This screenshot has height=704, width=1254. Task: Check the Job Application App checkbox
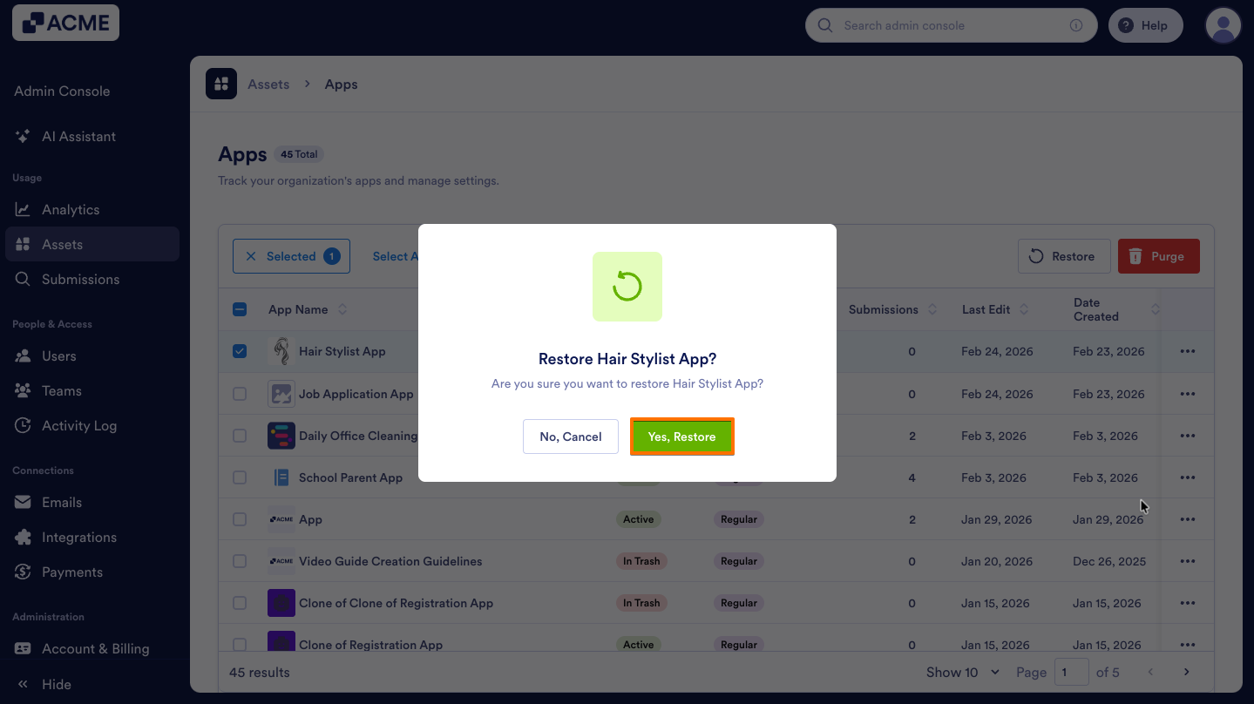tap(240, 393)
